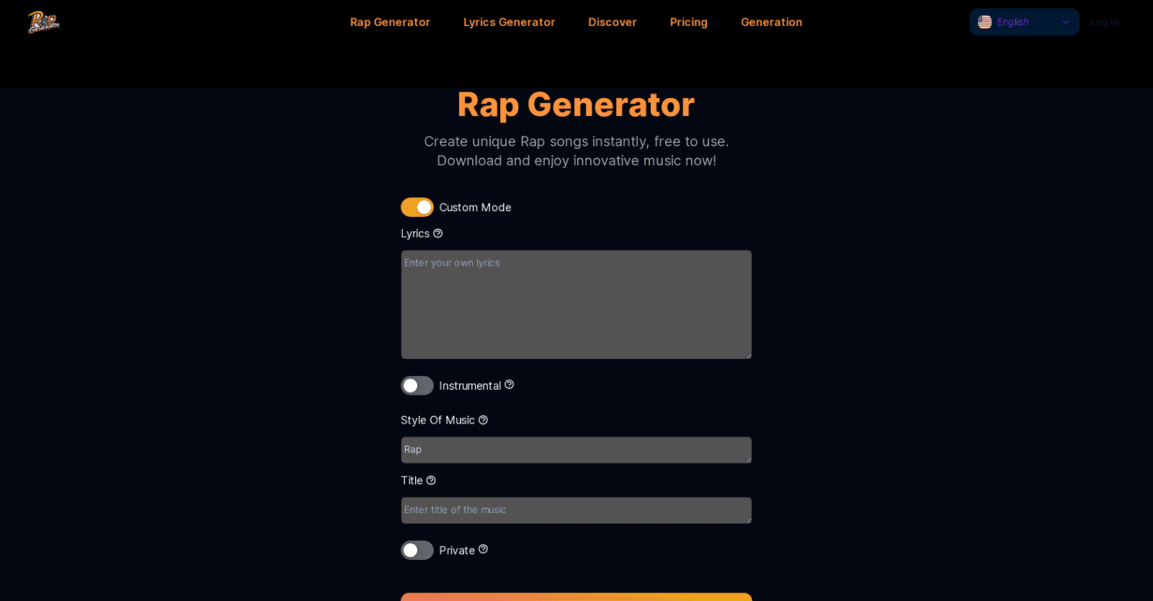
Task: Enable the Instrumental toggle
Action: point(417,386)
